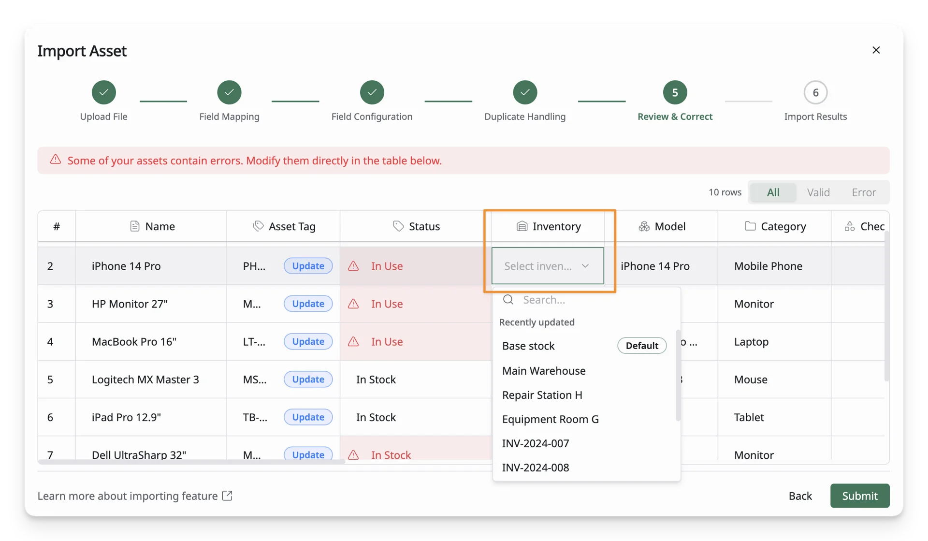This screenshot has width=928, height=541.
Task: Click the Model column header icon
Action: (644, 226)
